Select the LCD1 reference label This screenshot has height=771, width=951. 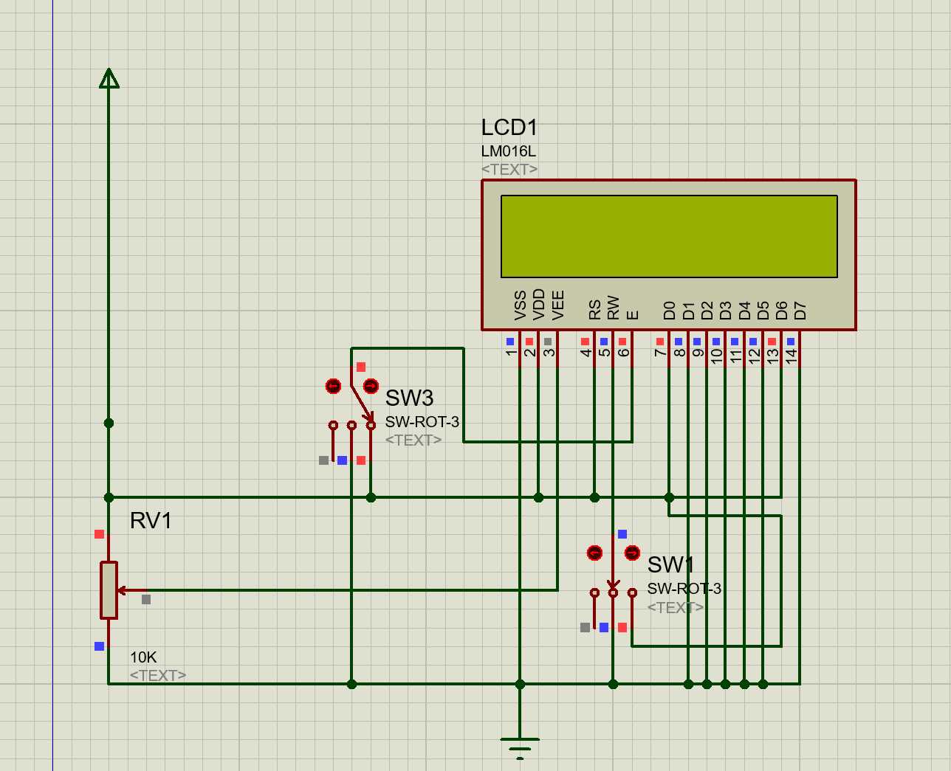coord(509,128)
